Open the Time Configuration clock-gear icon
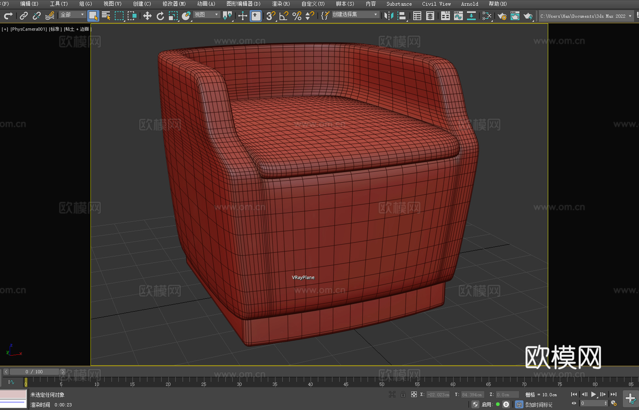Image resolution: width=639 pixels, height=410 pixels. pyautogui.click(x=614, y=403)
